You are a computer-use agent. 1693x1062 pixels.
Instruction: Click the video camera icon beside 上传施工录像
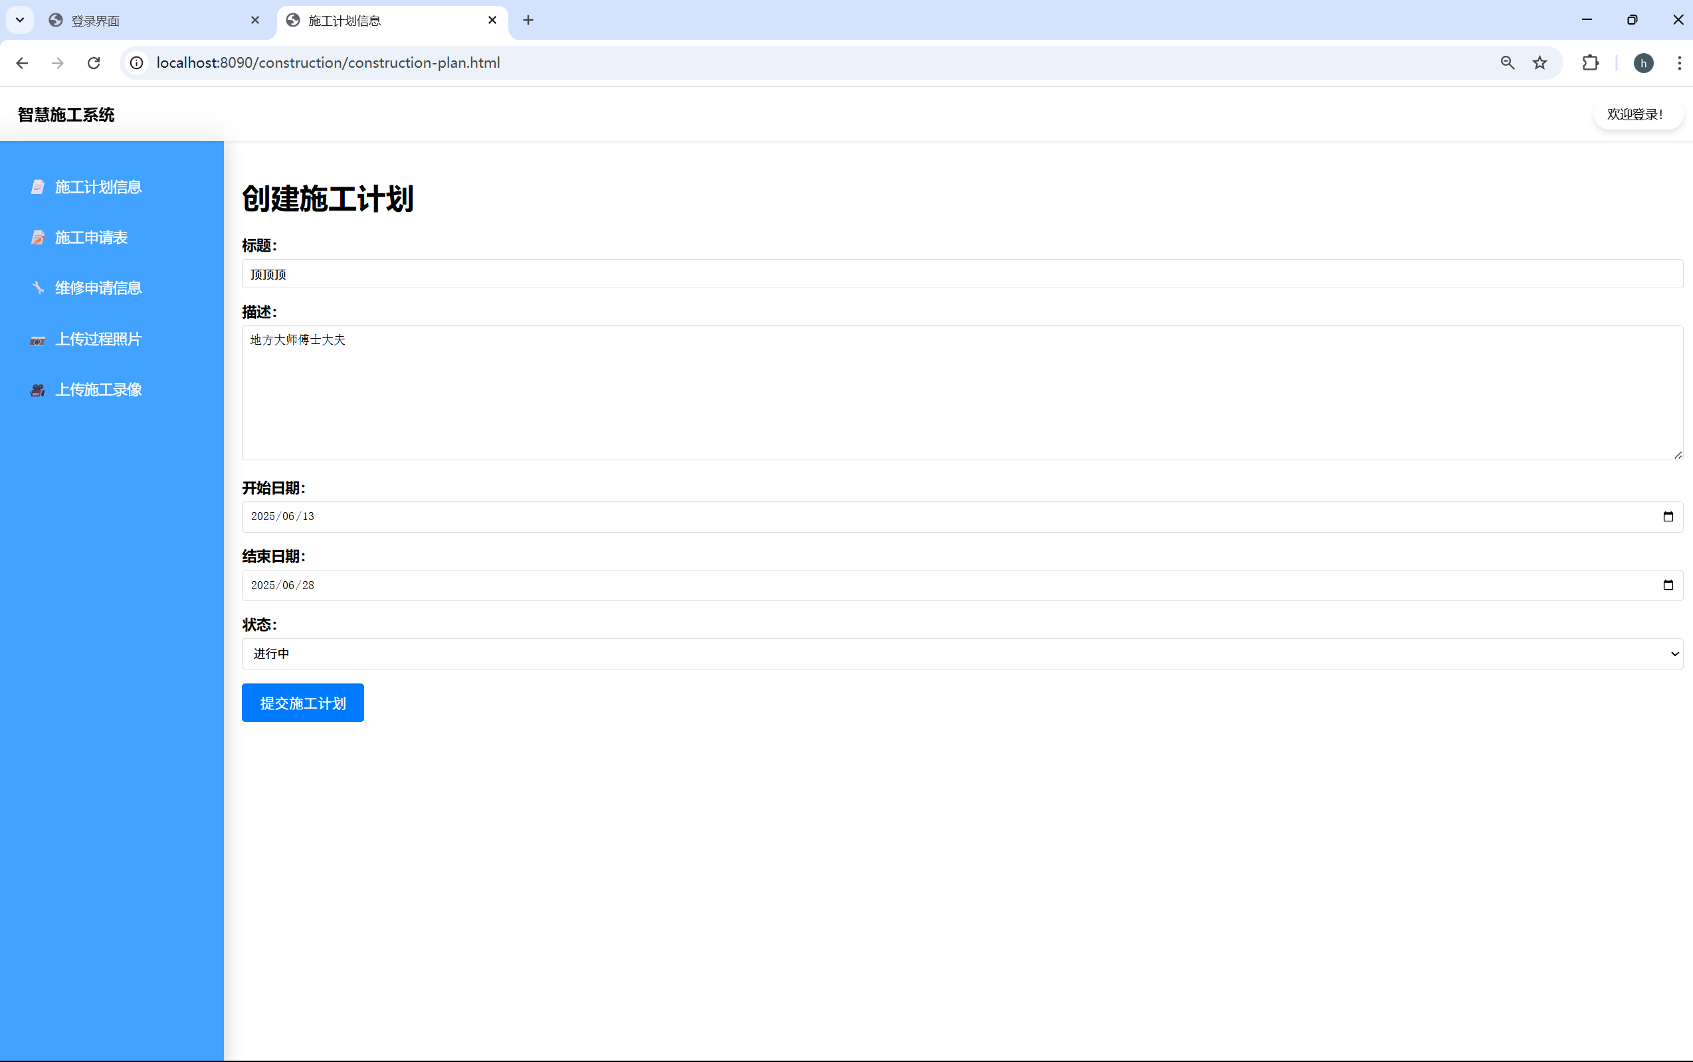38,390
